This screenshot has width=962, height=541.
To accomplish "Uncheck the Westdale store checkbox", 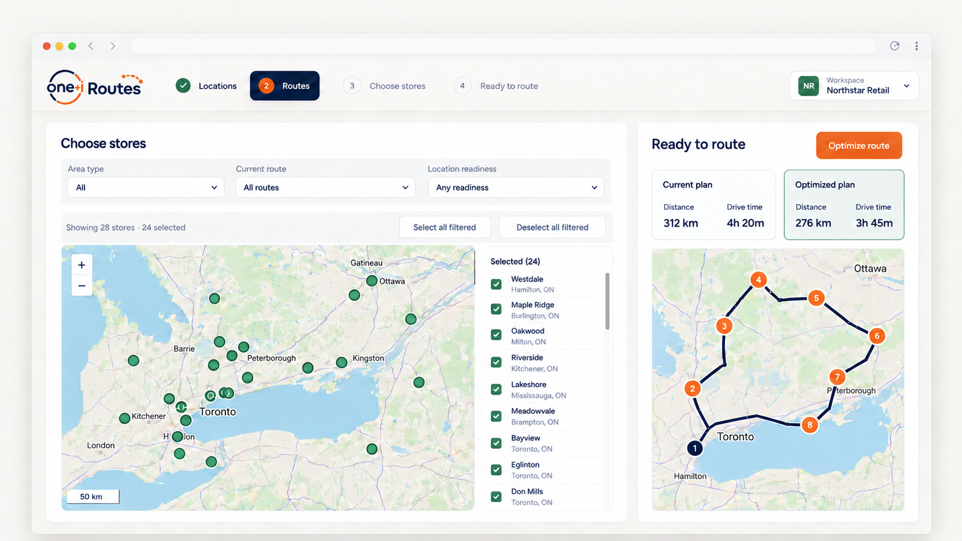I will point(496,284).
